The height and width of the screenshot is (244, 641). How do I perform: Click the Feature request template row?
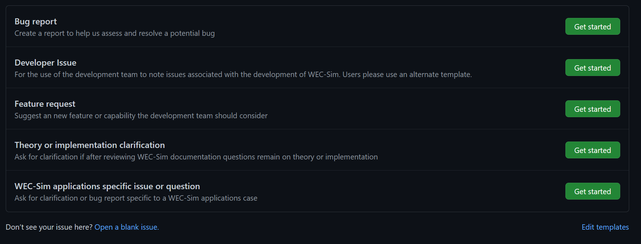tap(287, 109)
